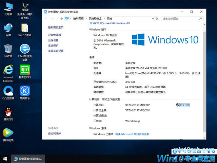217x163 pixels.
Task: Maximize the control panel window
Action: [x=192, y=12]
